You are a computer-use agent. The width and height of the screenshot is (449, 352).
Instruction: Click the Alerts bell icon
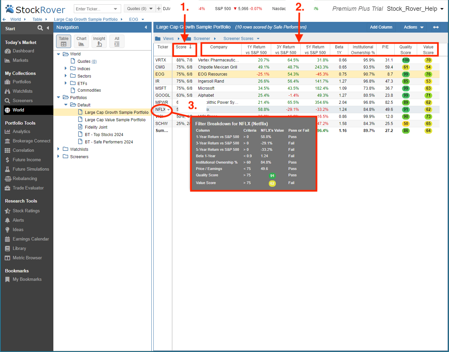click(x=7, y=220)
